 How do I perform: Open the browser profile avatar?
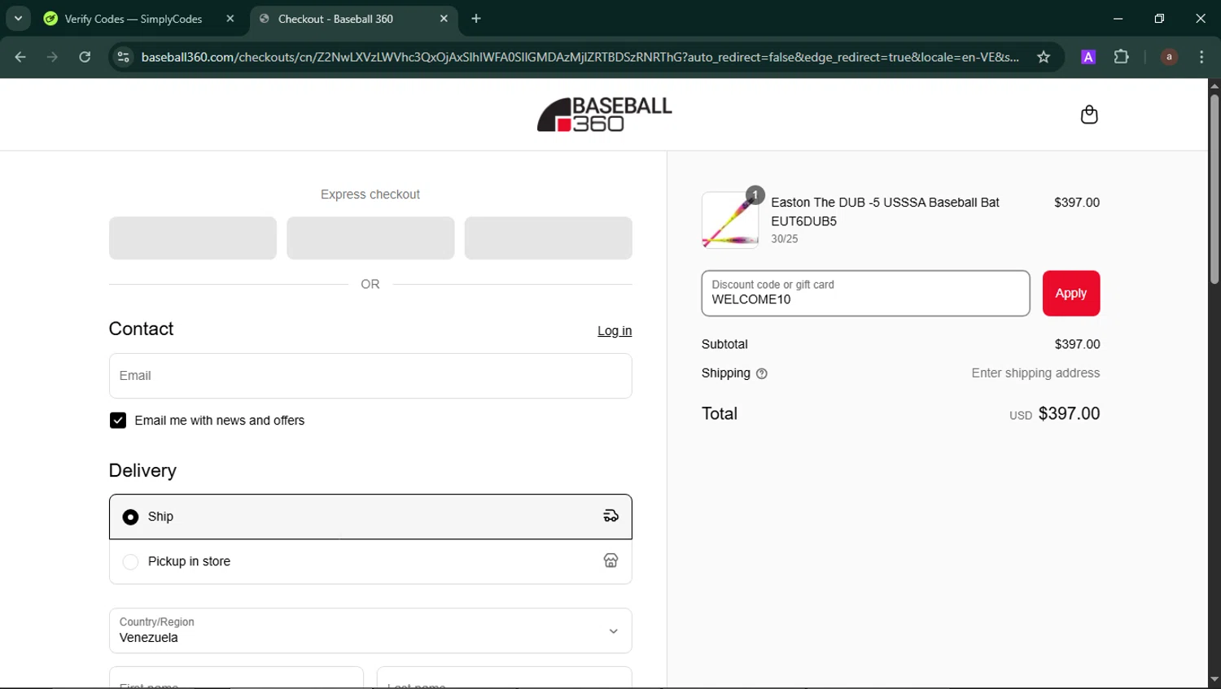click(x=1169, y=57)
